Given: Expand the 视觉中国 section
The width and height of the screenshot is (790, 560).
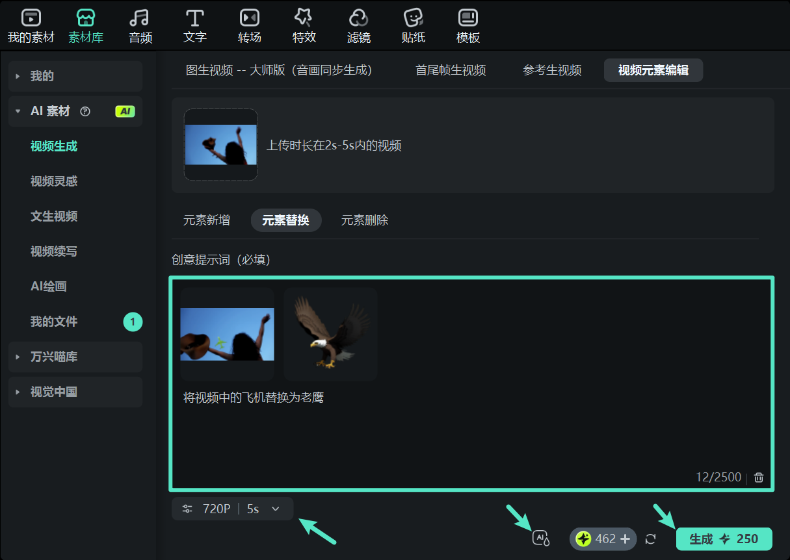Looking at the screenshot, I should click(75, 392).
